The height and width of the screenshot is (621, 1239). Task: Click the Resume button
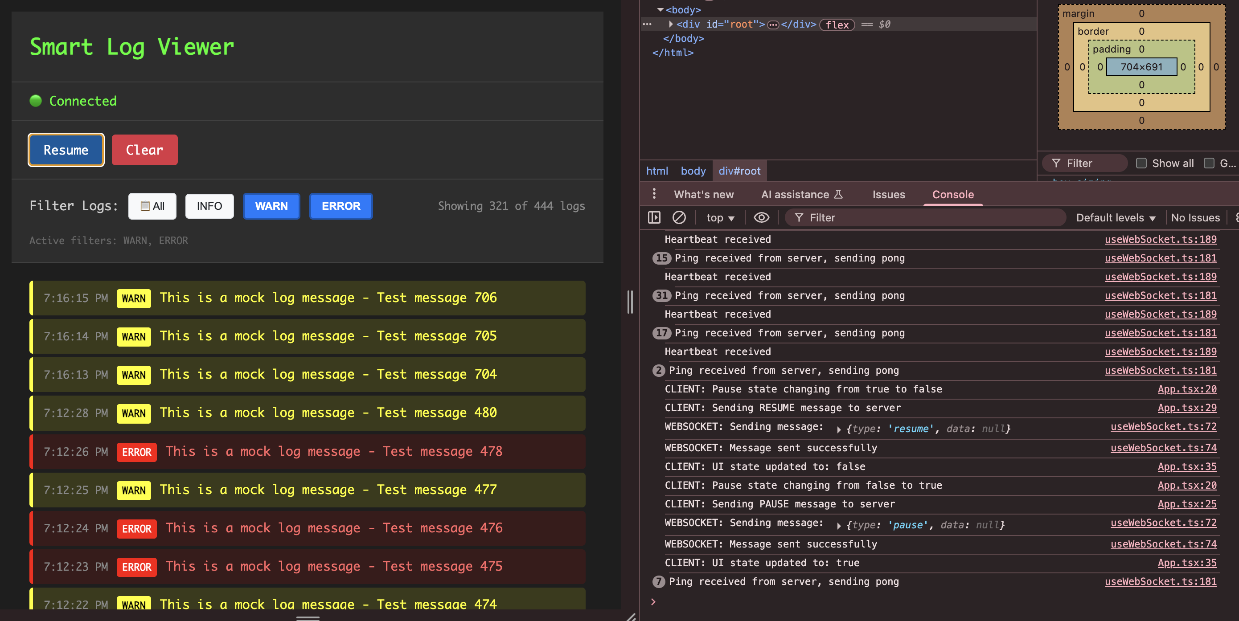pos(66,150)
